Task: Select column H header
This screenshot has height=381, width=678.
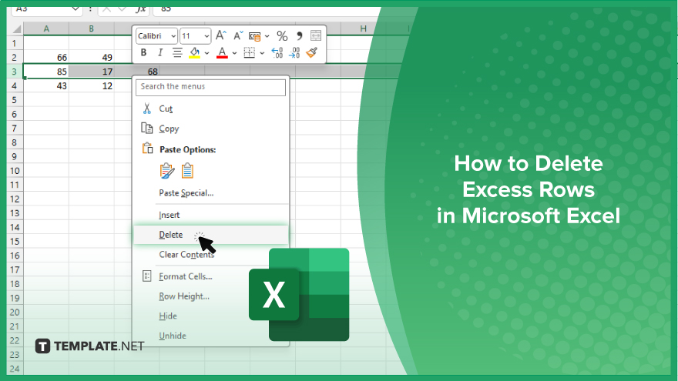Action: pos(363,28)
